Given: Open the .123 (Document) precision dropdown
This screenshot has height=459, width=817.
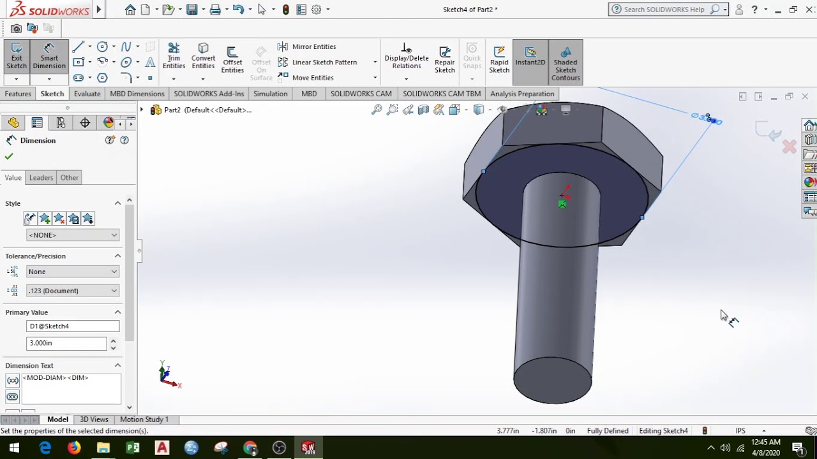Looking at the screenshot, I should click(73, 291).
